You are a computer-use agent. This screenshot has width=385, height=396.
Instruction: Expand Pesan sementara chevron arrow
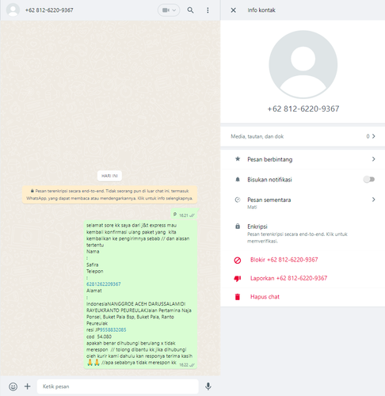pyautogui.click(x=373, y=200)
